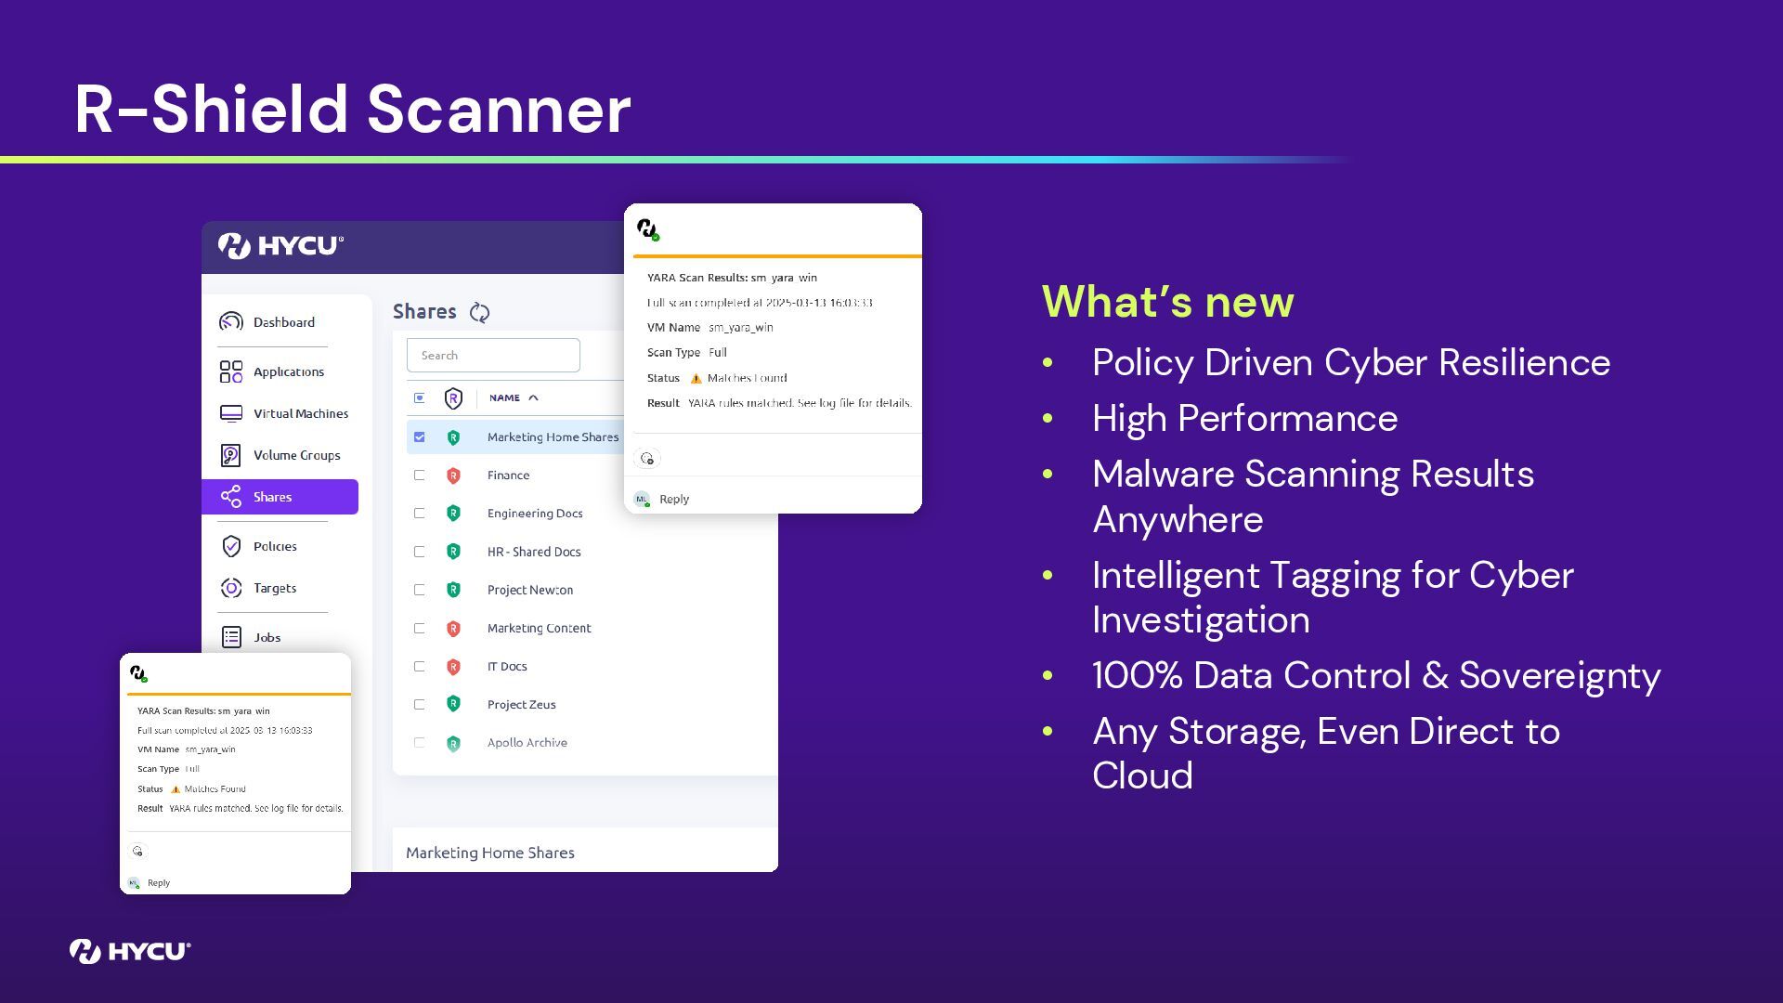Click the Virtual Machines monitor icon
Viewport: 1783px width, 1003px height.
pyautogui.click(x=230, y=413)
